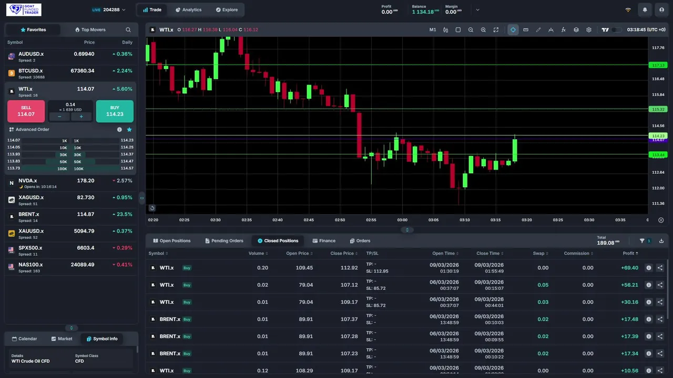
Task: Open the notifications bell
Action: pos(645,10)
